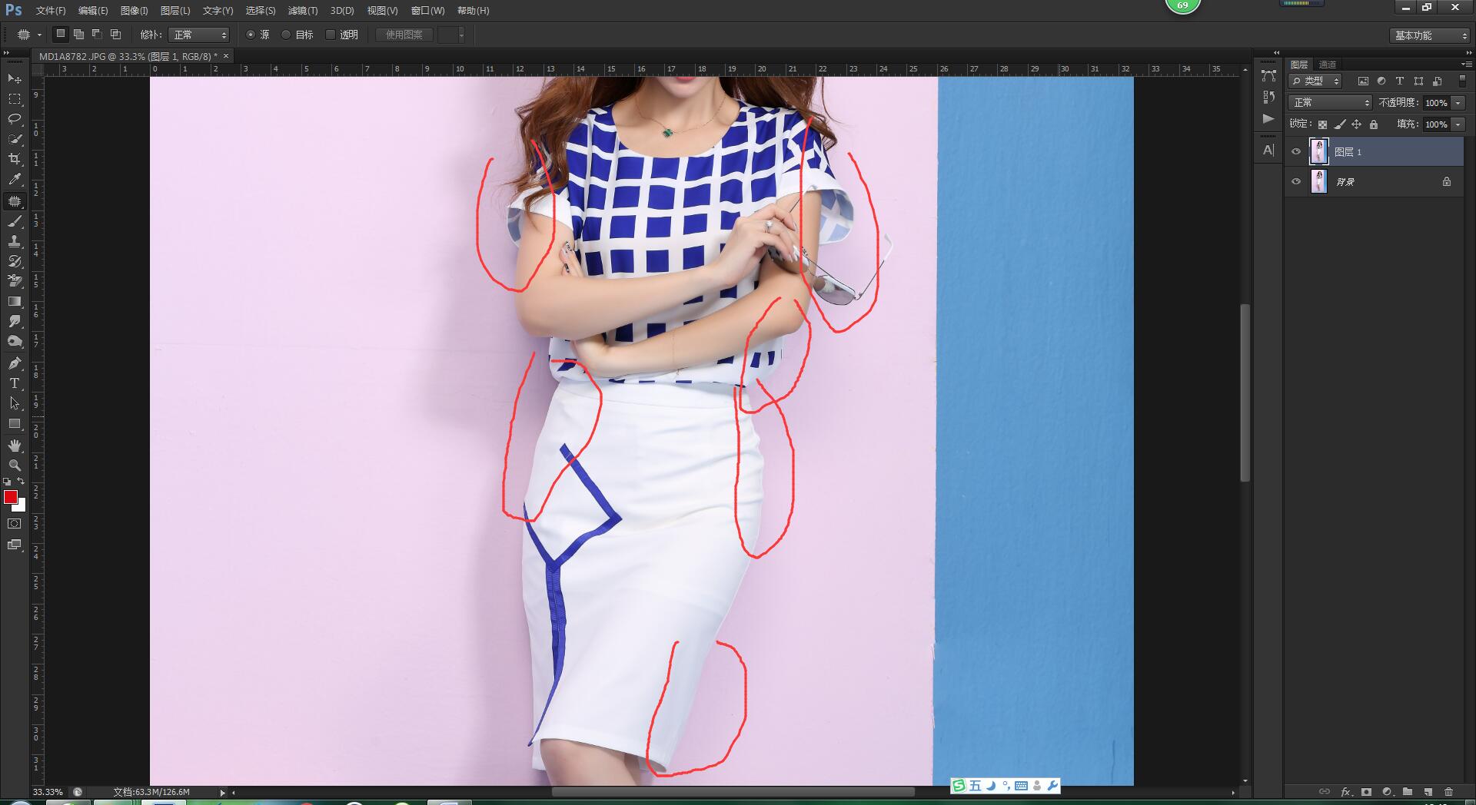The height and width of the screenshot is (805, 1476).
Task: Select the Eraser tool
Action: click(x=15, y=281)
